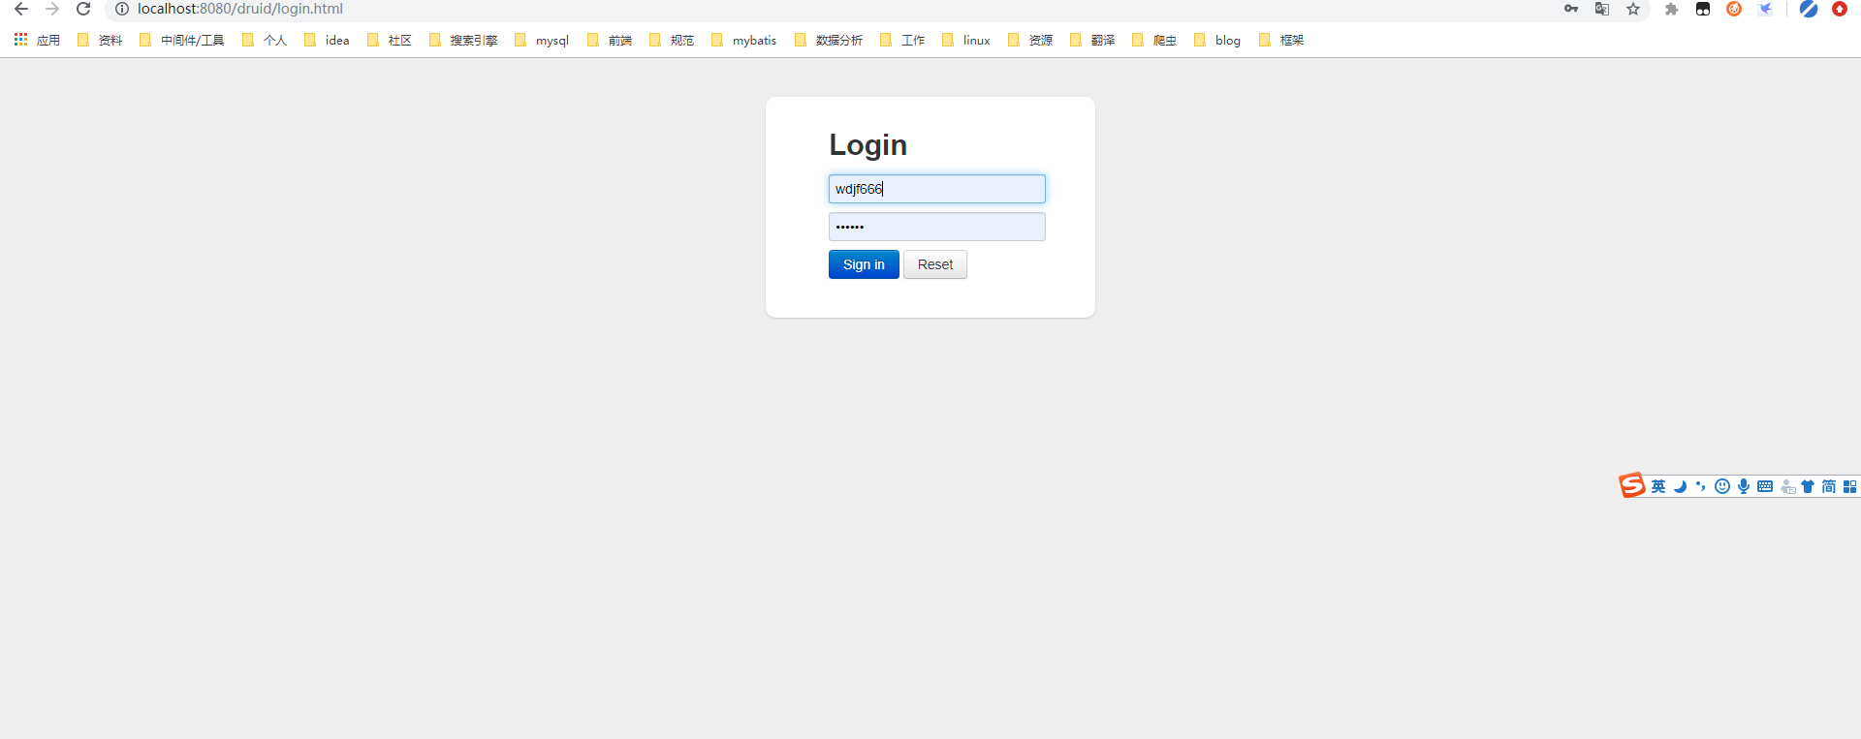Open the 工作 bookmark folder
1861x739 pixels.
click(902, 40)
